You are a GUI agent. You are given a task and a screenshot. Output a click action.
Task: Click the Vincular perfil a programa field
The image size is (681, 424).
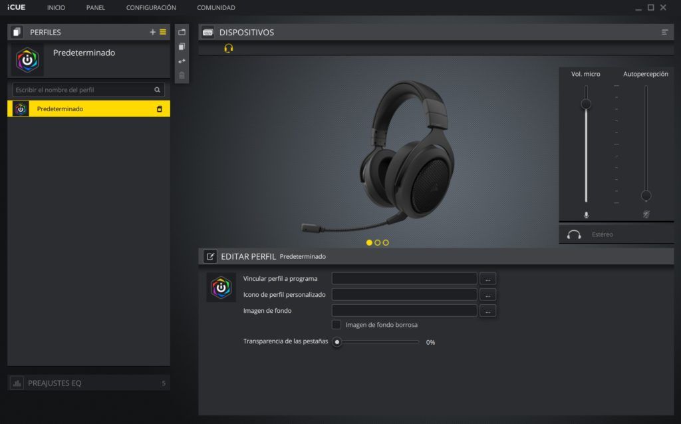tap(404, 279)
